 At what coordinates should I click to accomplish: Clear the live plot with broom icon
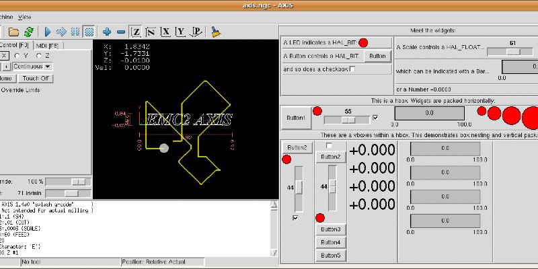click(x=216, y=32)
